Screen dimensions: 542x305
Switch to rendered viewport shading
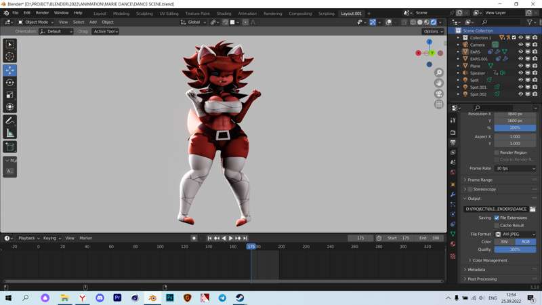(x=434, y=22)
